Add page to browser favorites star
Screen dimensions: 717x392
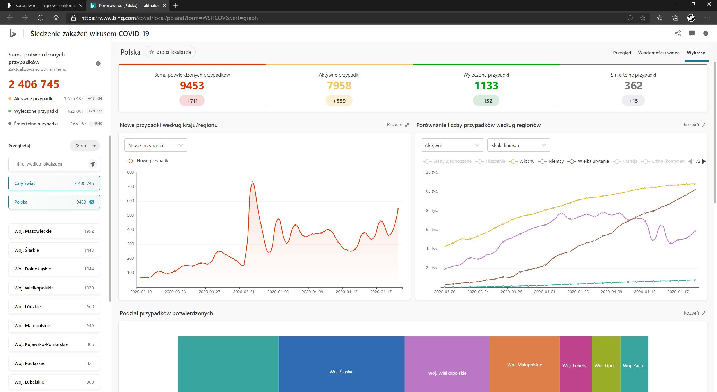point(643,18)
